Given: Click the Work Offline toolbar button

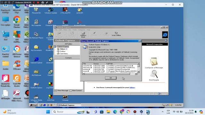Looking at the screenshot, I should 116,34.
